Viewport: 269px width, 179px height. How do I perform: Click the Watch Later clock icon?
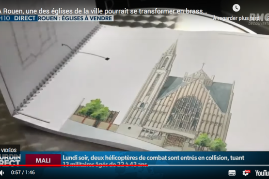[x=236, y=8]
